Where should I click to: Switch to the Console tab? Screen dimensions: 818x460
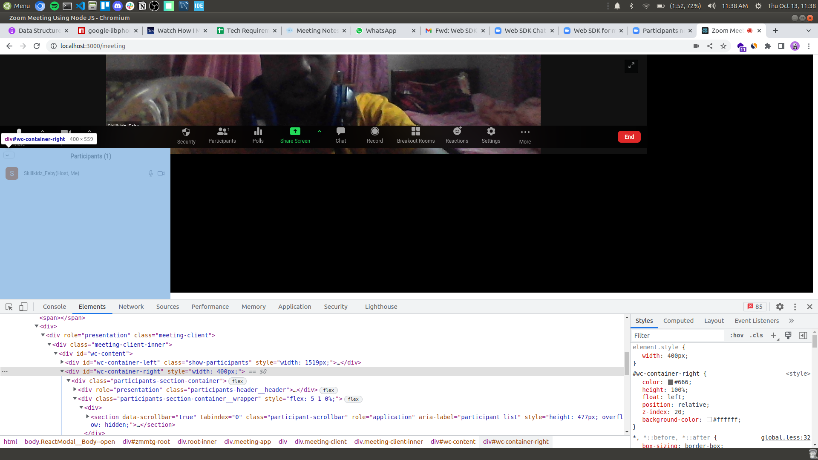[x=55, y=307]
